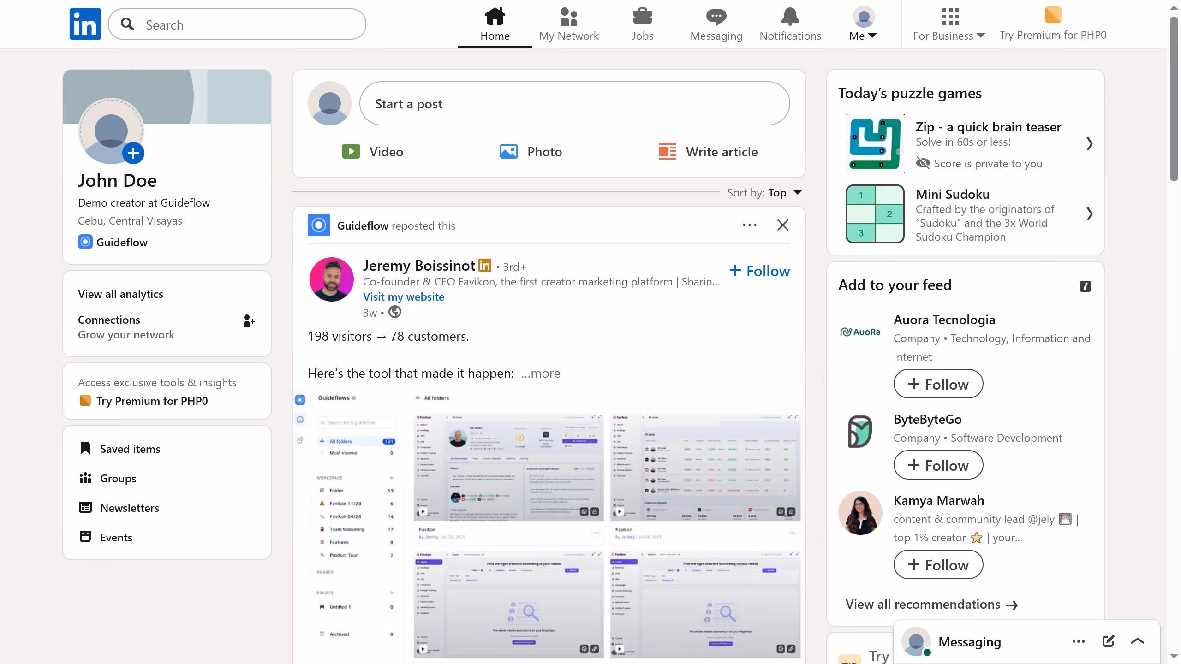Screen dimensions: 1181x664
Task: Click the Groups people icon
Action: [x=85, y=478]
